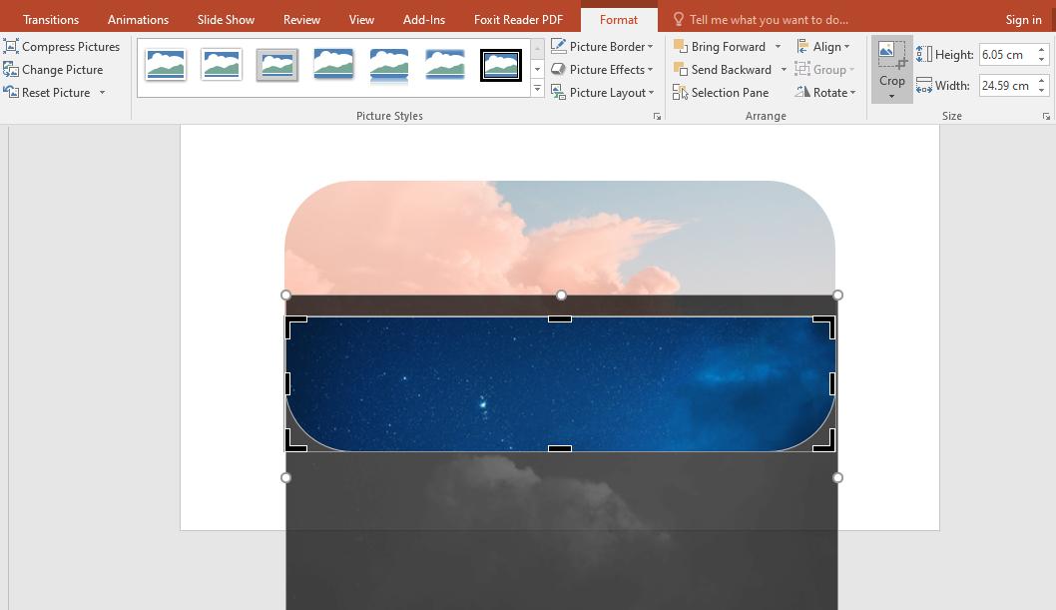Click inside the Tell me search box
1056x610 pixels.
789,19
